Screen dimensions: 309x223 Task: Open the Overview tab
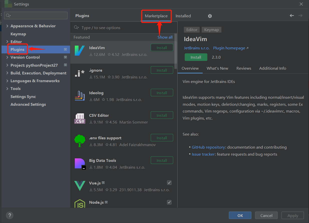190,68
